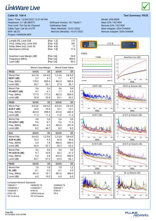Click the remote DSX tester unit image
Image resolution: width=156 pixels, height=221 pixels.
130,45
